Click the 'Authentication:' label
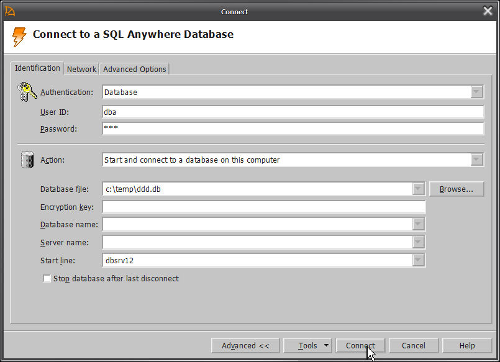 coord(66,92)
